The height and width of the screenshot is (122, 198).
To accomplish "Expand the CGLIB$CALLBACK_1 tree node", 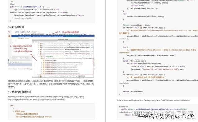I will click(x=42, y=64).
